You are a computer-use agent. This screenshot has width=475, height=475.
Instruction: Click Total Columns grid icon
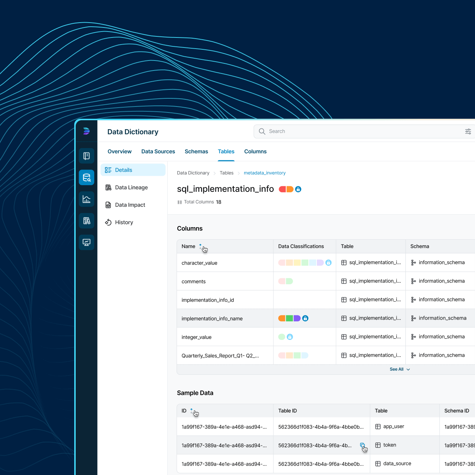[x=180, y=202]
